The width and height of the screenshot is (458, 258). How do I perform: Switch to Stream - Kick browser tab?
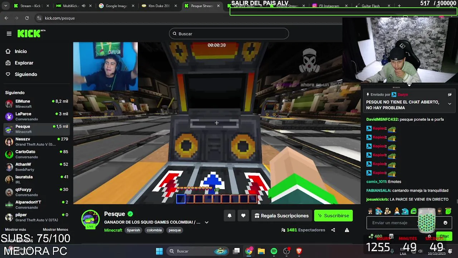pos(30,6)
